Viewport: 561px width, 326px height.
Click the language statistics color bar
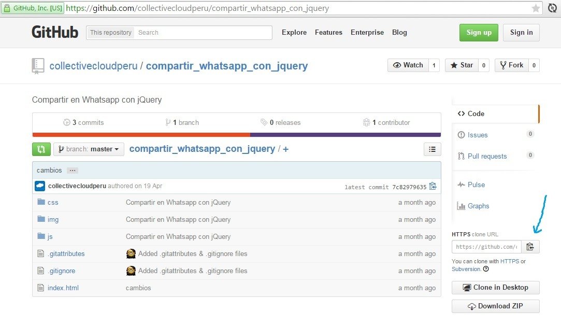click(237, 135)
